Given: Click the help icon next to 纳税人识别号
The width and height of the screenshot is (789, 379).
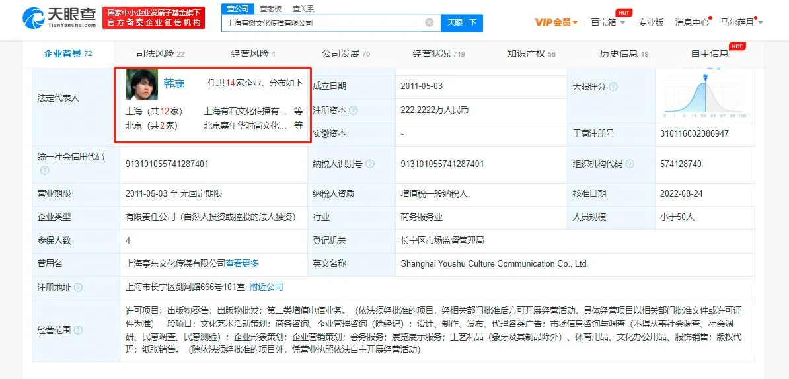Looking at the screenshot, I should pos(370,164).
